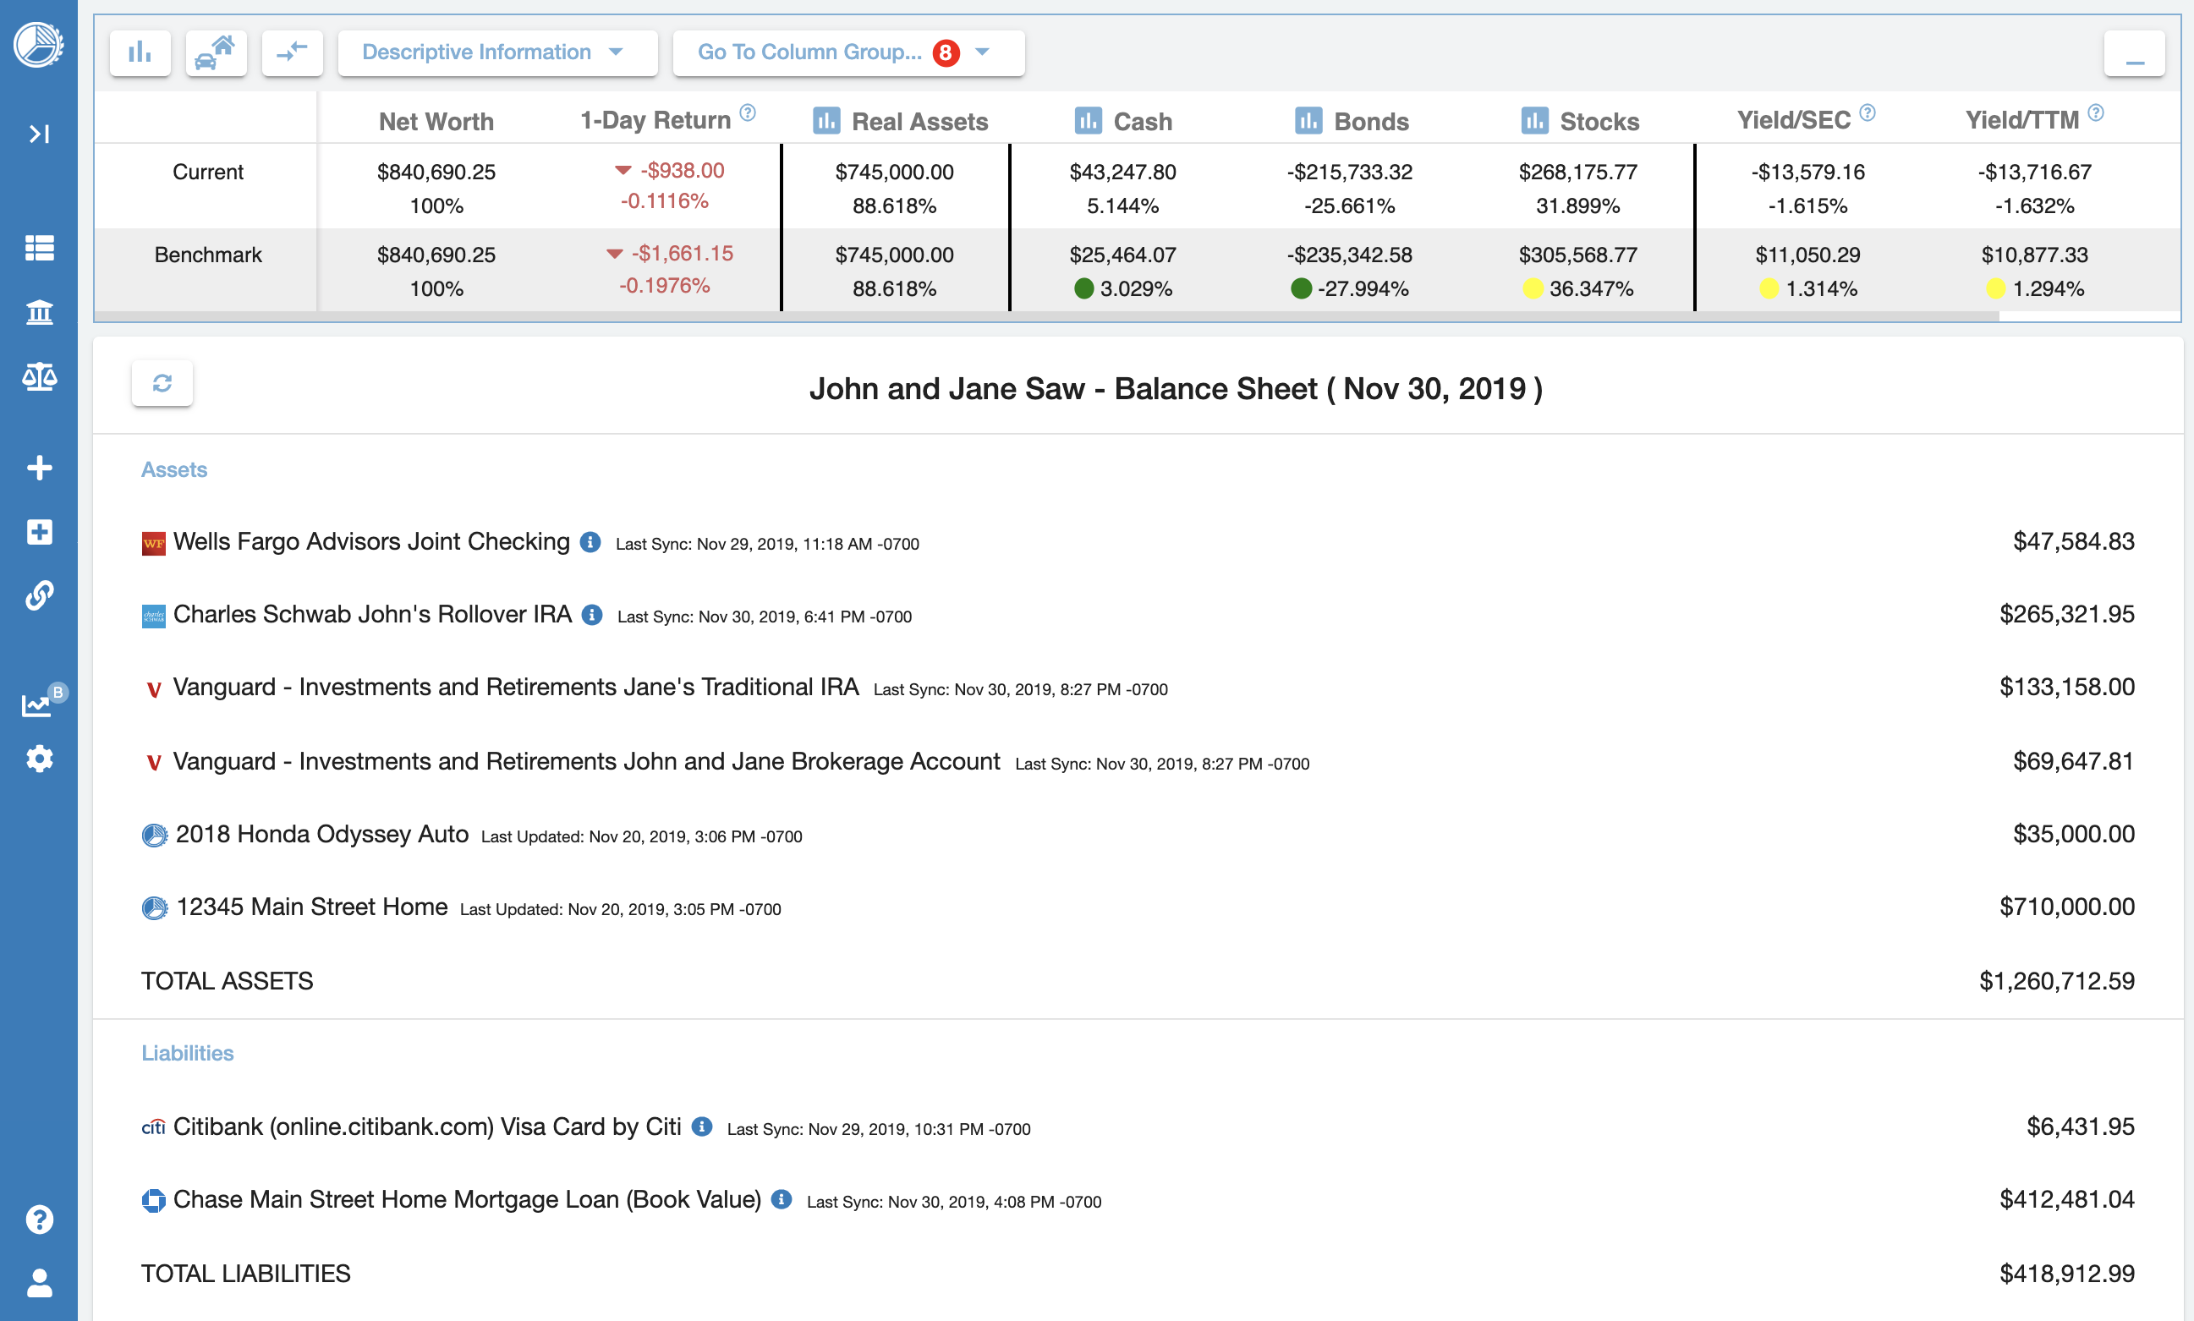Open the user profile icon at sidebar bottom
The width and height of the screenshot is (2194, 1321).
point(39,1284)
